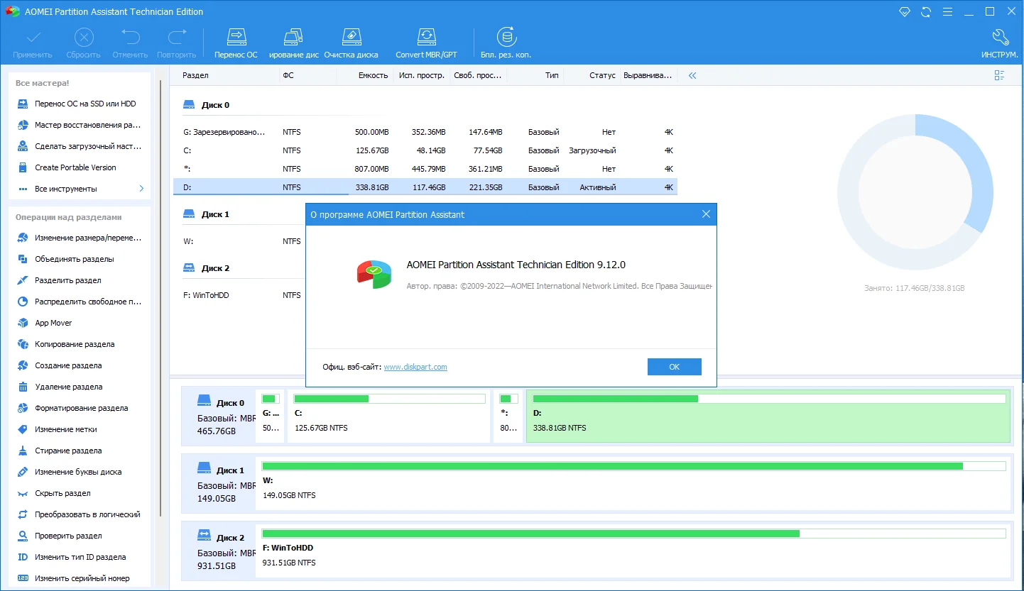The height and width of the screenshot is (591, 1024).
Task: Select the C: partition row in list
Action: pyautogui.click(x=425, y=150)
